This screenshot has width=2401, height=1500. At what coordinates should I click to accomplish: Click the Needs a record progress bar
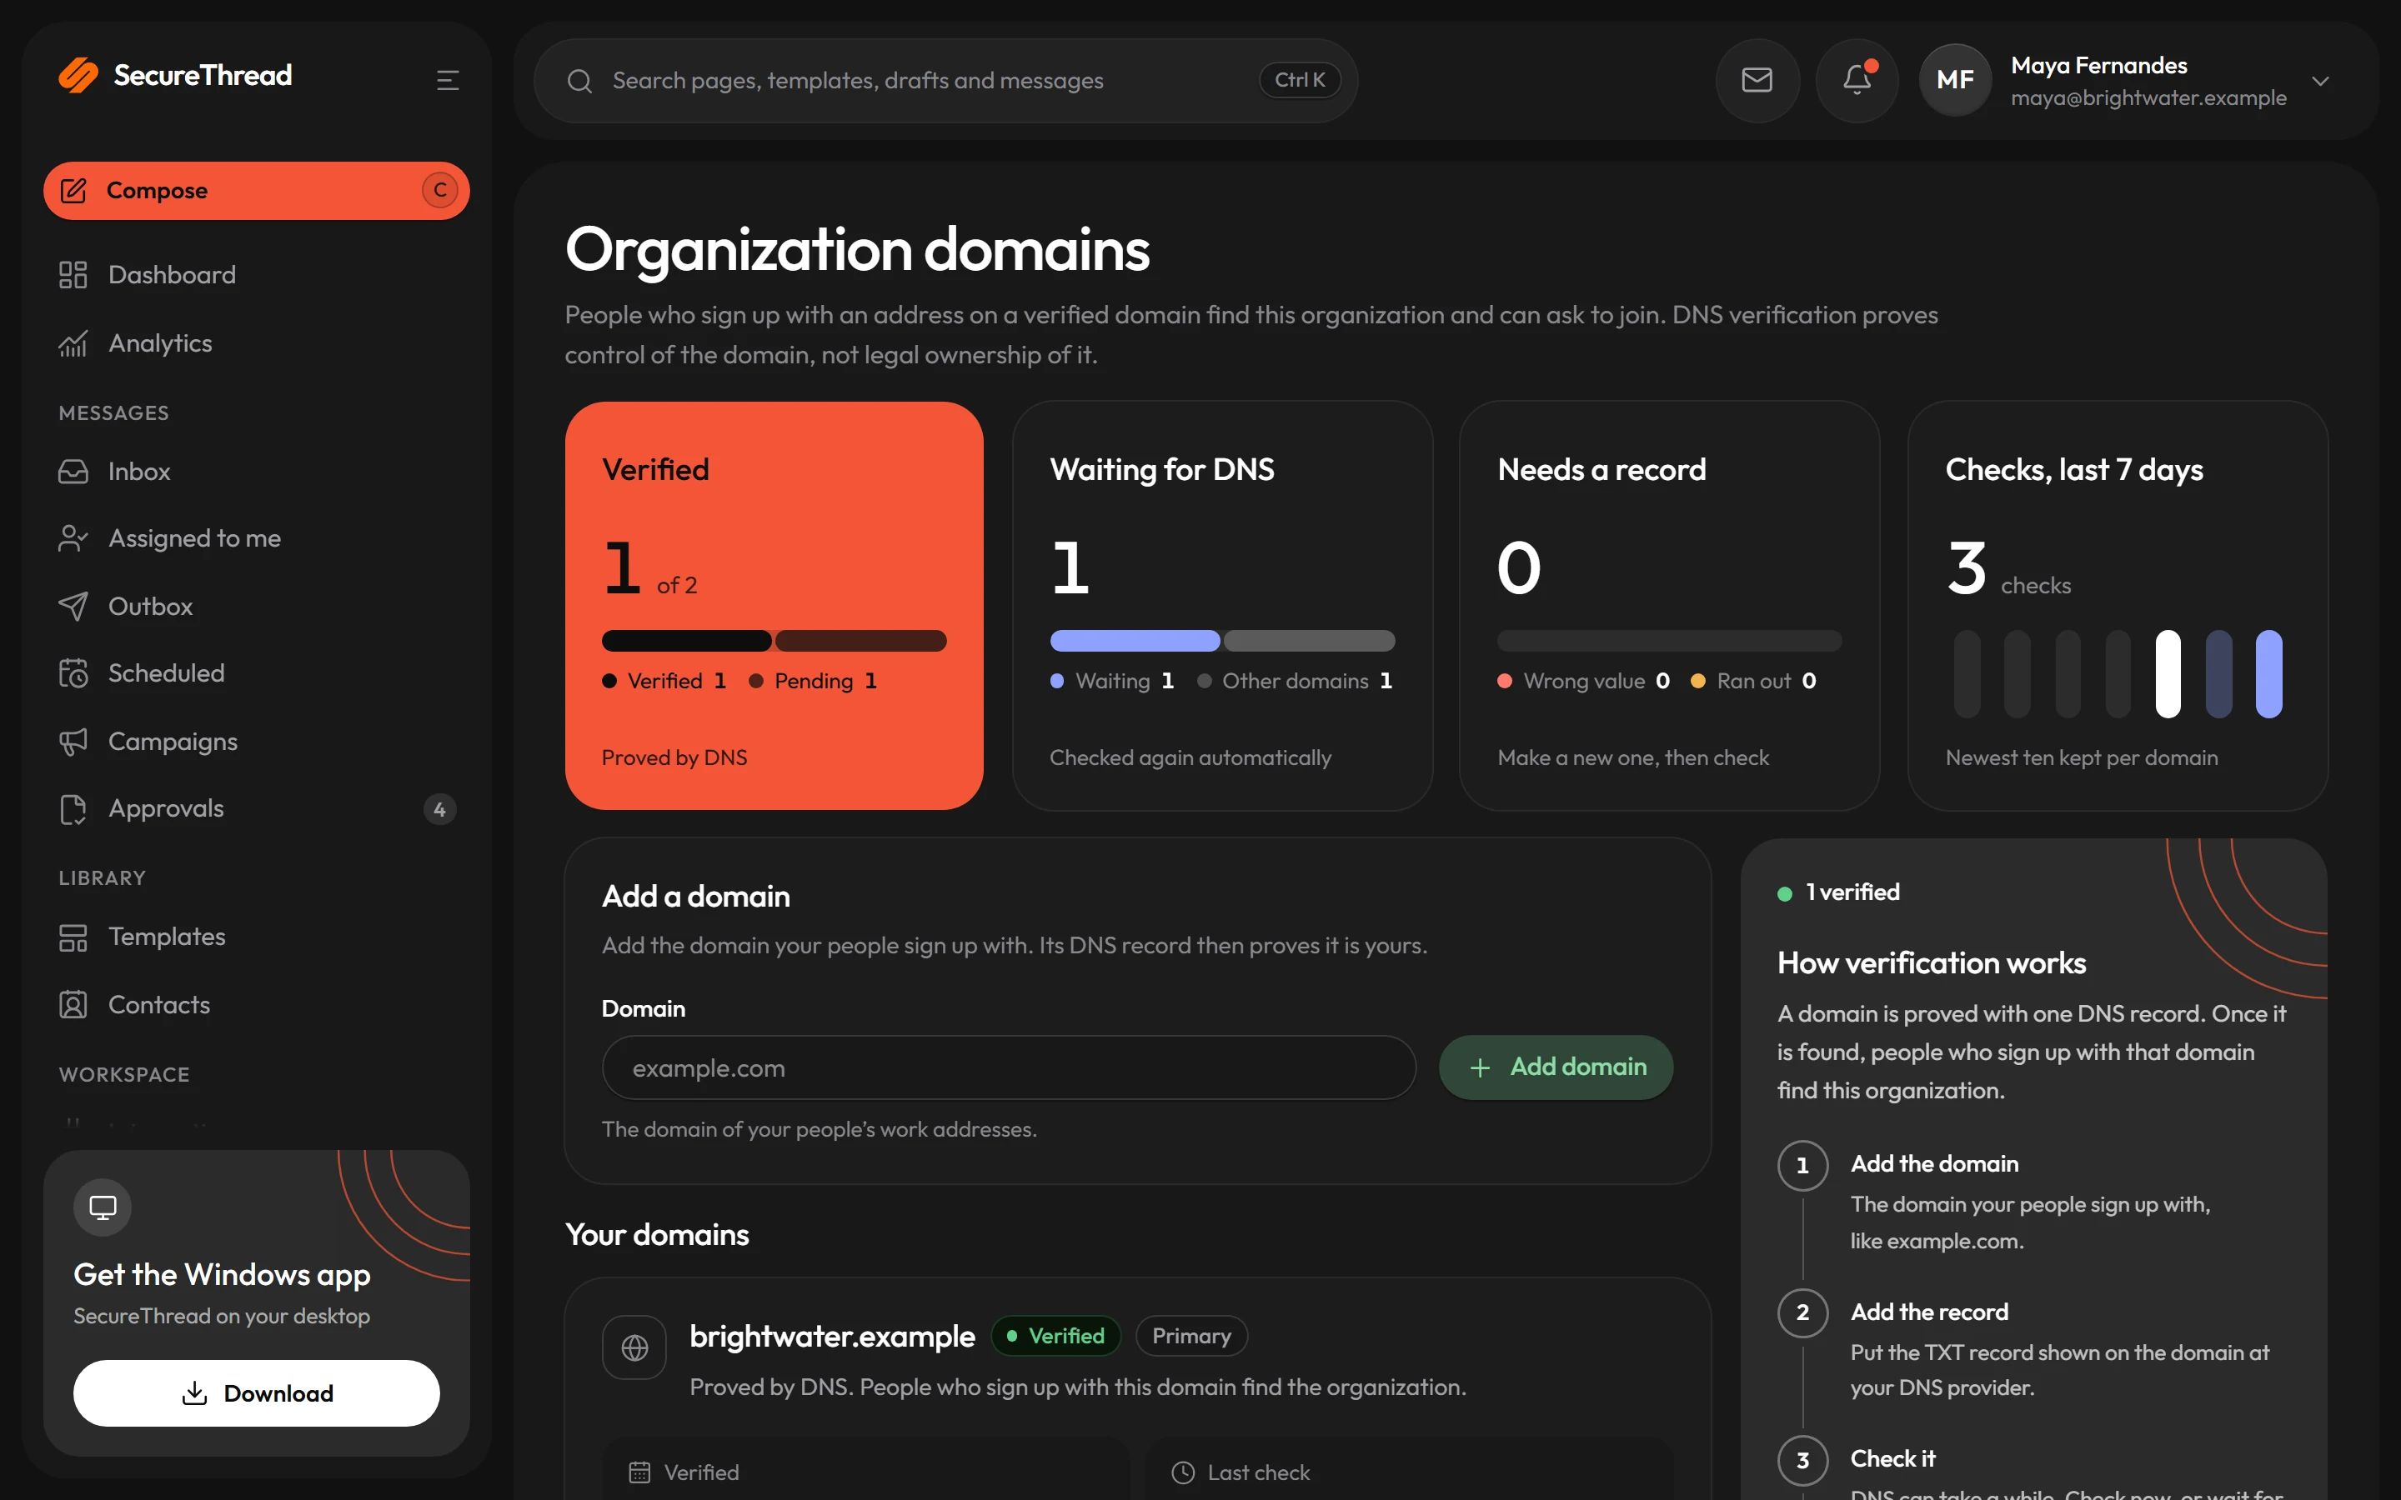(1670, 641)
